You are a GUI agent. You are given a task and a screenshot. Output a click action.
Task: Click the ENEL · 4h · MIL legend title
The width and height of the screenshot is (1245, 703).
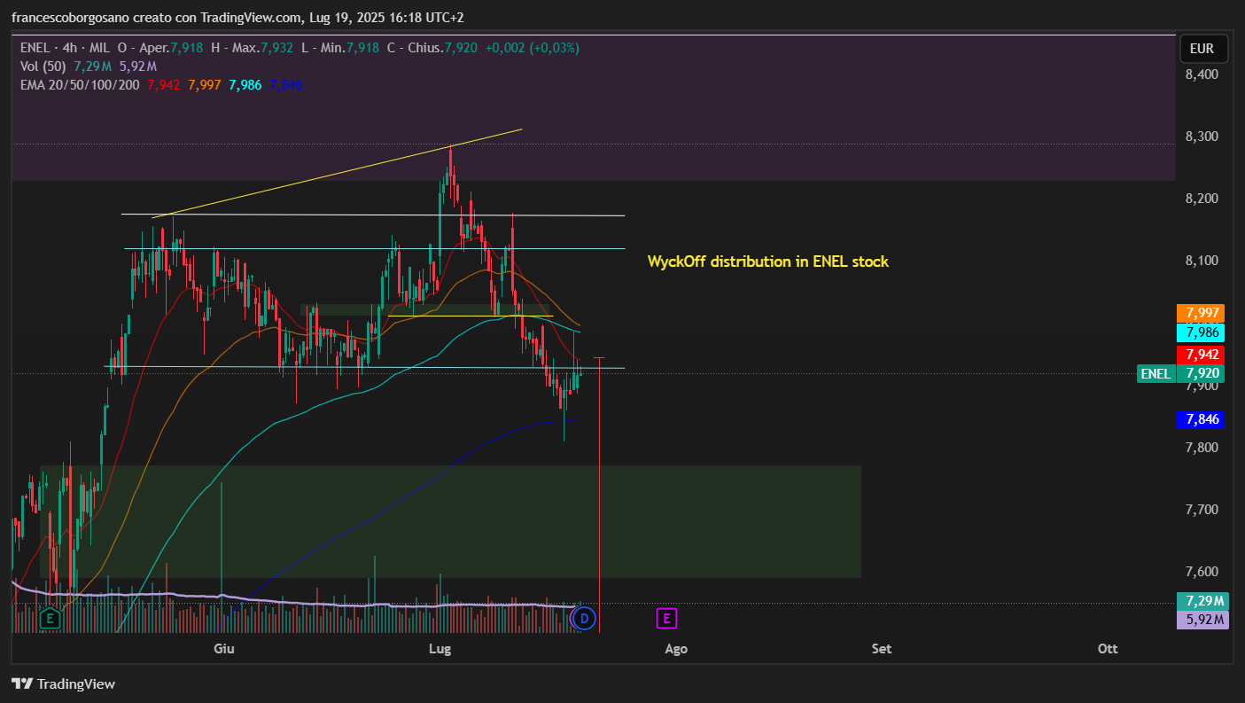point(65,48)
